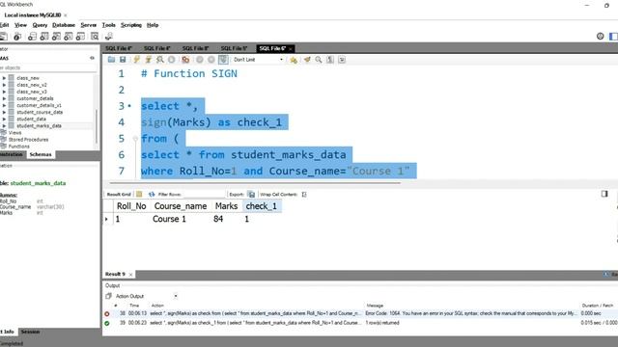Select the Views folder in schema tree
618x347 pixels.
click(x=14, y=133)
